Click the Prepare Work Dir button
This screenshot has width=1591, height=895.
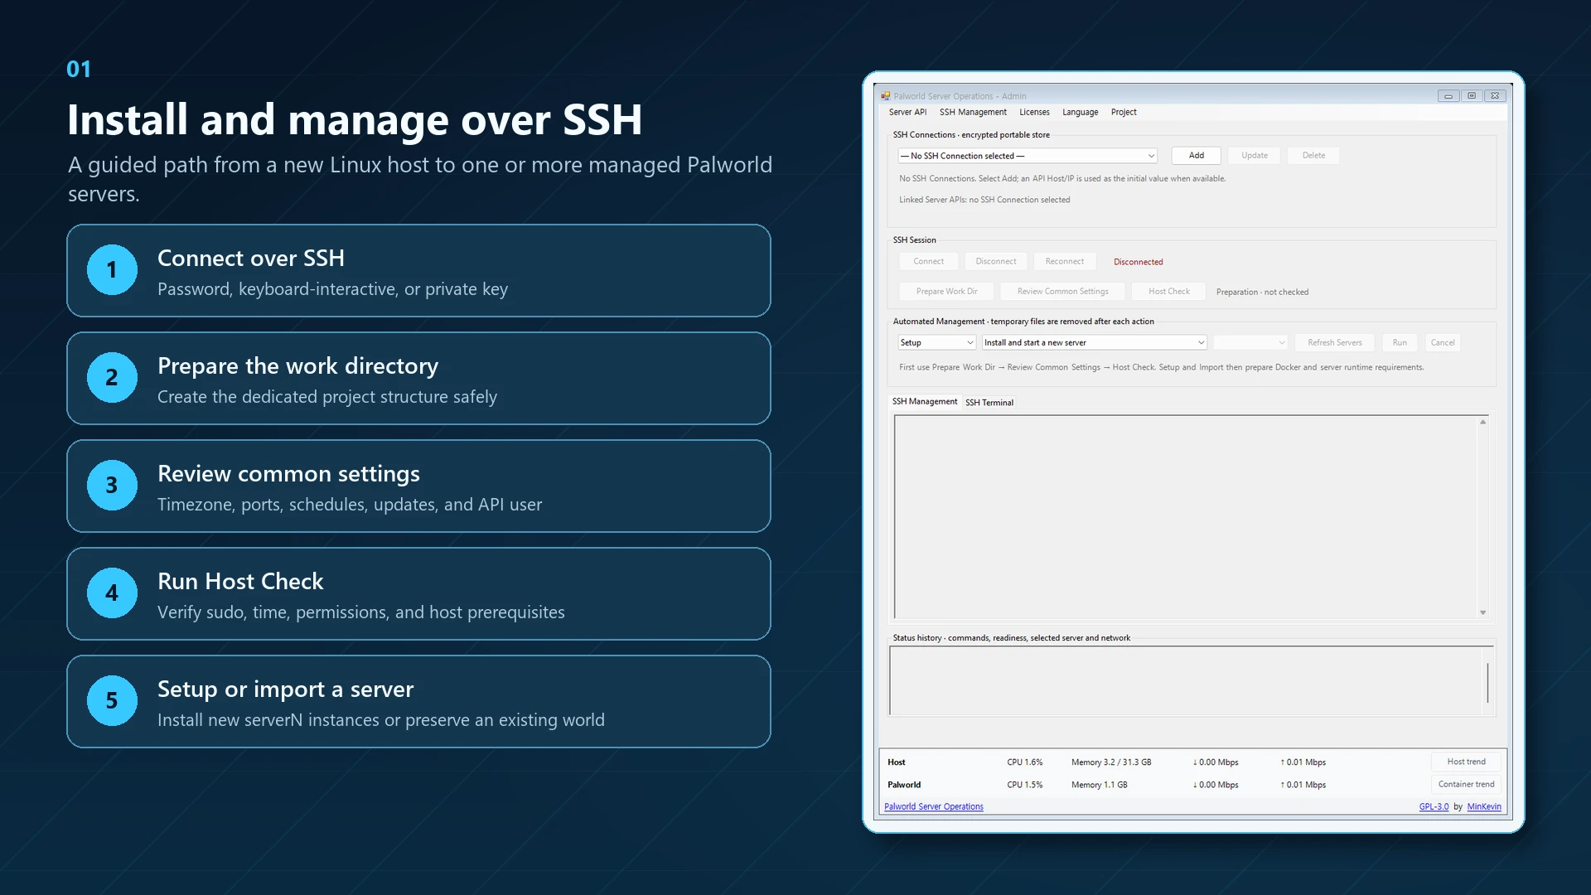[x=947, y=292]
